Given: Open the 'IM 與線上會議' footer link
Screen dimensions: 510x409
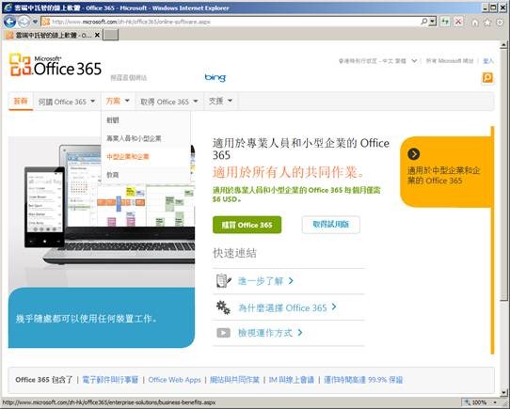Looking at the screenshot, I should point(292,380).
